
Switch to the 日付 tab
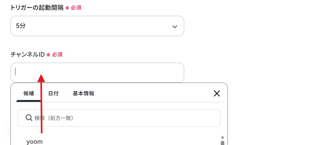click(x=53, y=93)
